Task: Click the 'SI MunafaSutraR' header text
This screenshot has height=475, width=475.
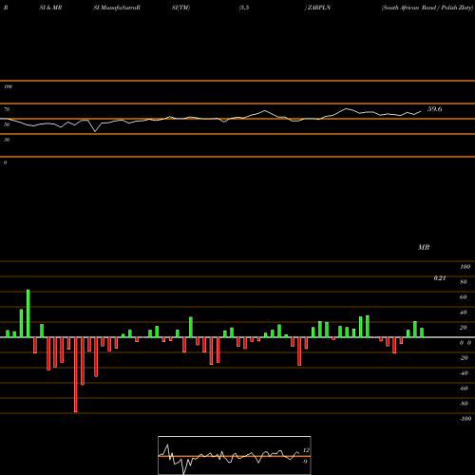Action: [x=117, y=8]
